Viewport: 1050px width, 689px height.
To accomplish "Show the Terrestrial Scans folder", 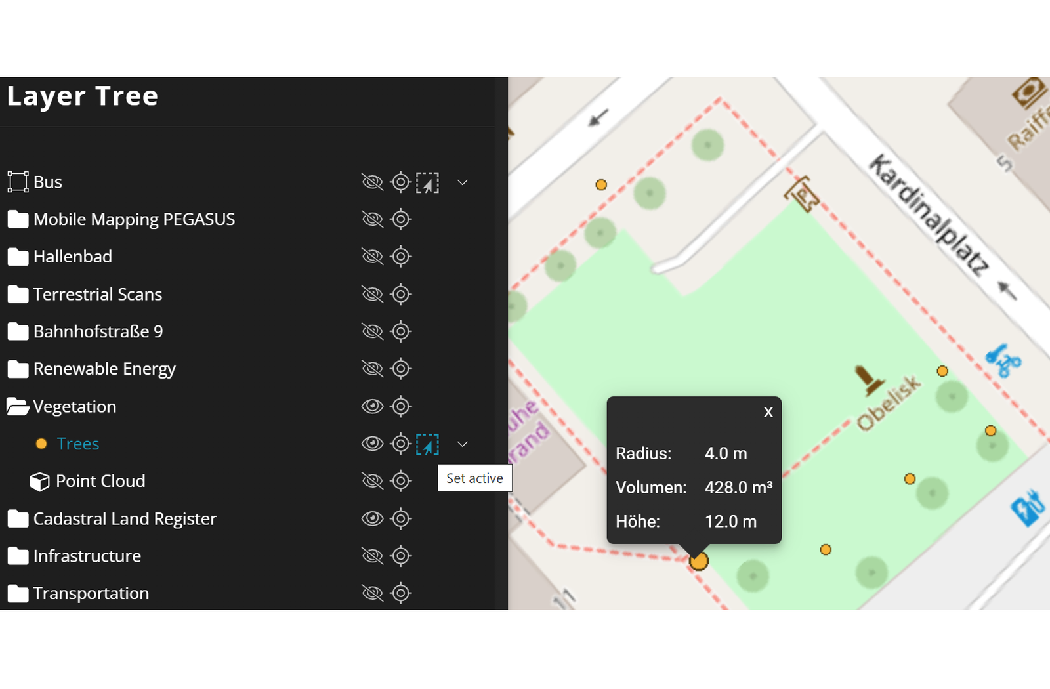I will (372, 294).
